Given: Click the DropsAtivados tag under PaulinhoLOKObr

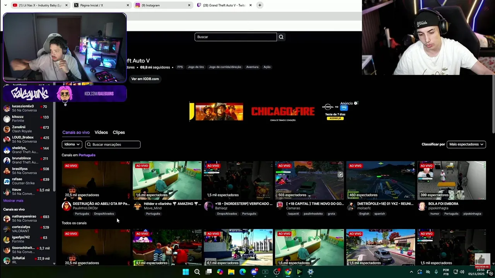Looking at the screenshot, I should pyautogui.click(x=104, y=214).
